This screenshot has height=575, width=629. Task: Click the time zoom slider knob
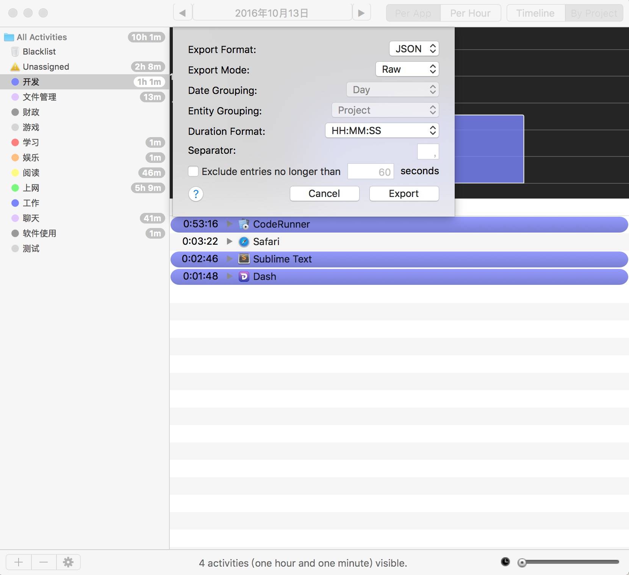522,562
